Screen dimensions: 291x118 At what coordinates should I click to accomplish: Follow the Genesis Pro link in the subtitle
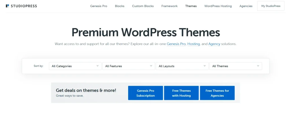(176, 44)
